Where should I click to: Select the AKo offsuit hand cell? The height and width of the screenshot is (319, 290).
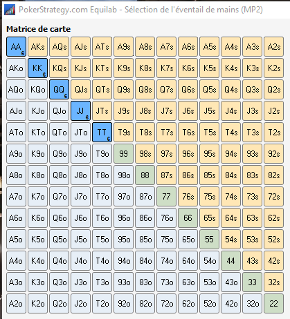click(16, 68)
